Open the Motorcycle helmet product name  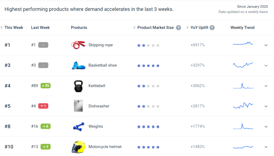tap(105, 147)
